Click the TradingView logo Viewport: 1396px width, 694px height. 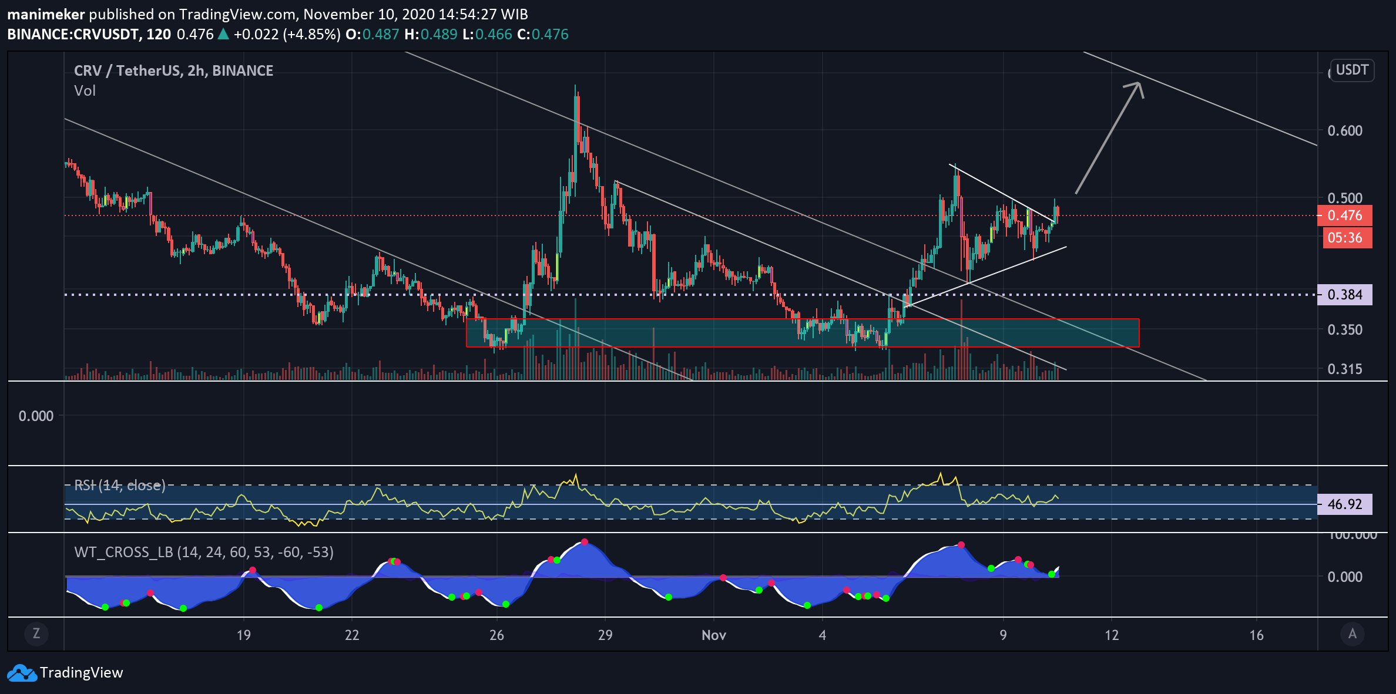pos(22,673)
